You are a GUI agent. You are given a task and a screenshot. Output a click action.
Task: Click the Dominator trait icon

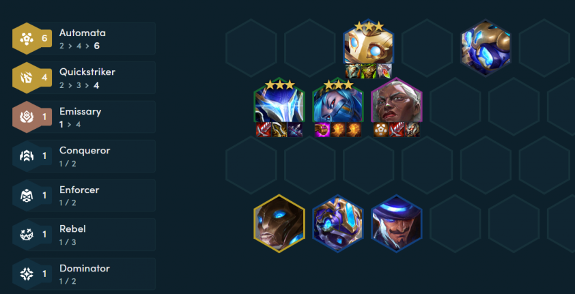pos(27,274)
